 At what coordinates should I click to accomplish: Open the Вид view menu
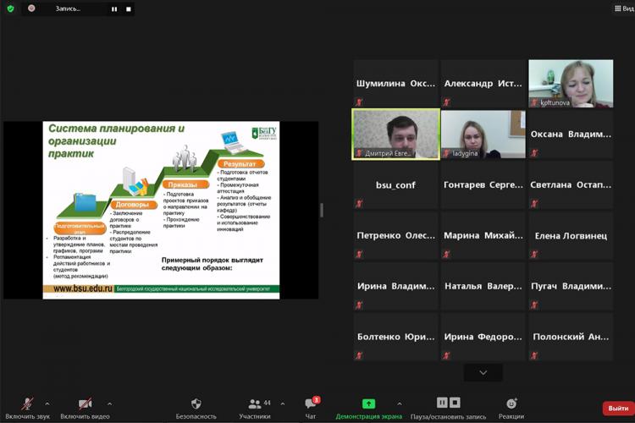(622, 8)
